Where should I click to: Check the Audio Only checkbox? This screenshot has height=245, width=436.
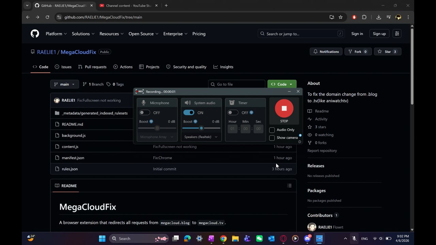[272, 130]
